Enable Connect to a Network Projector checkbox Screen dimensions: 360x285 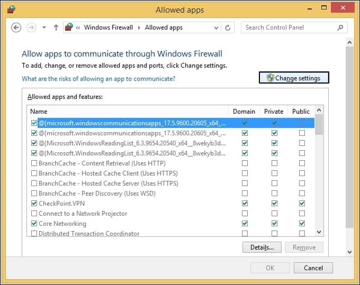(x=34, y=214)
